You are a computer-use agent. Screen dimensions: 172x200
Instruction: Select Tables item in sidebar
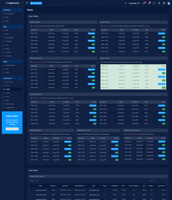coord(12,89)
